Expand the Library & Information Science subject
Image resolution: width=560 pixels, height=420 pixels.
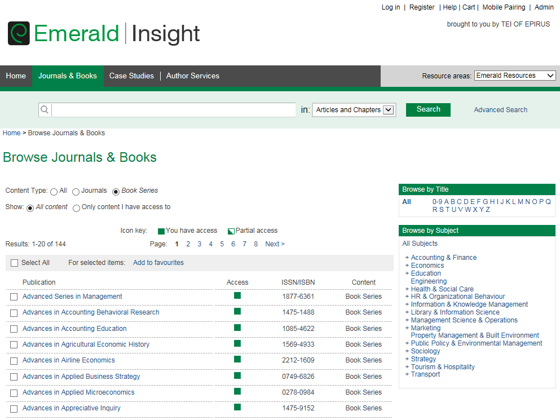[x=407, y=312]
